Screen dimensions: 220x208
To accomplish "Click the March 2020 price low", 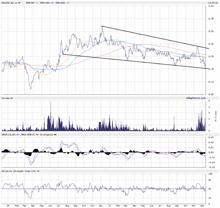I will [31, 89].
